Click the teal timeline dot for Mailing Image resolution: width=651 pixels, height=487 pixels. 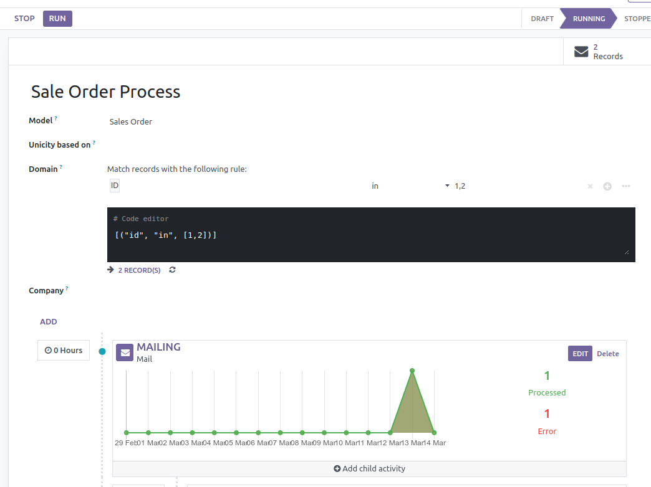[102, 352]
